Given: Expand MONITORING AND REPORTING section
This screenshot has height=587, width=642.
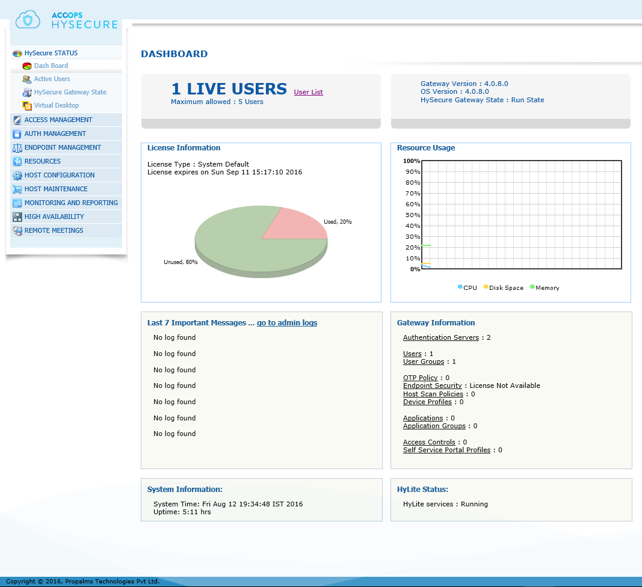Looking at the screenshot, I should (x=71, y=203).
